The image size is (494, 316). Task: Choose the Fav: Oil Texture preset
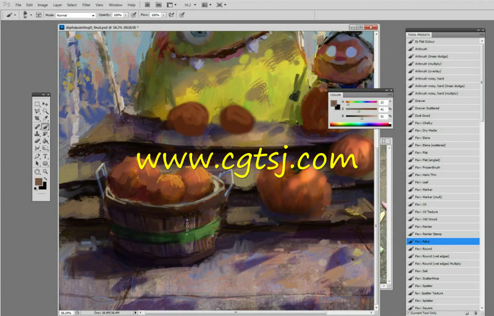point(443,212)
